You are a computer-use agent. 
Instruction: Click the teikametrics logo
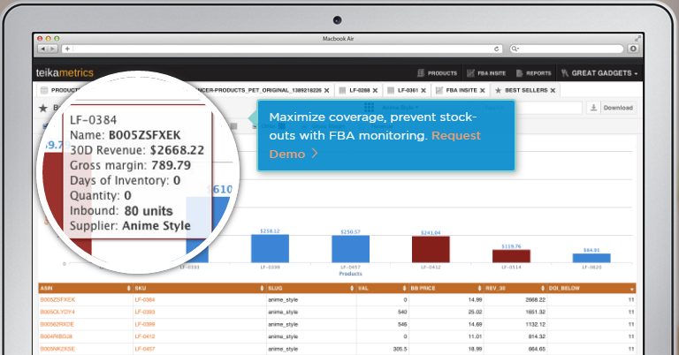tap(65, 73)
